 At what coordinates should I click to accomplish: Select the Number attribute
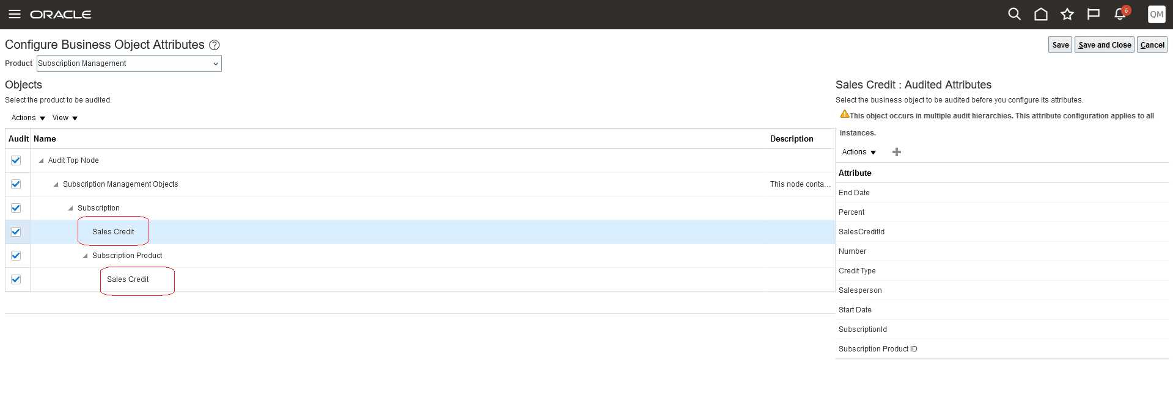(852, 251)
